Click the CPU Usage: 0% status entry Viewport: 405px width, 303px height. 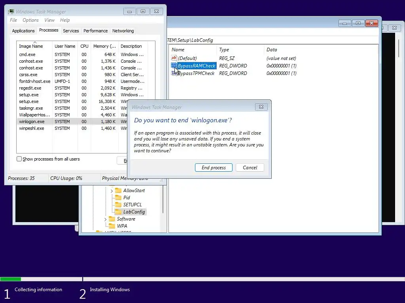click(66, 178)
